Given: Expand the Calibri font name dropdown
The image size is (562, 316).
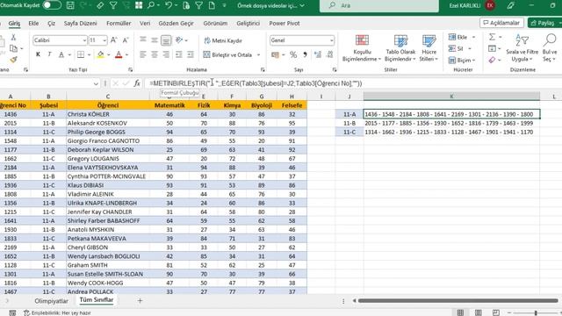Looking at the screenshot, I should (84, 40).
